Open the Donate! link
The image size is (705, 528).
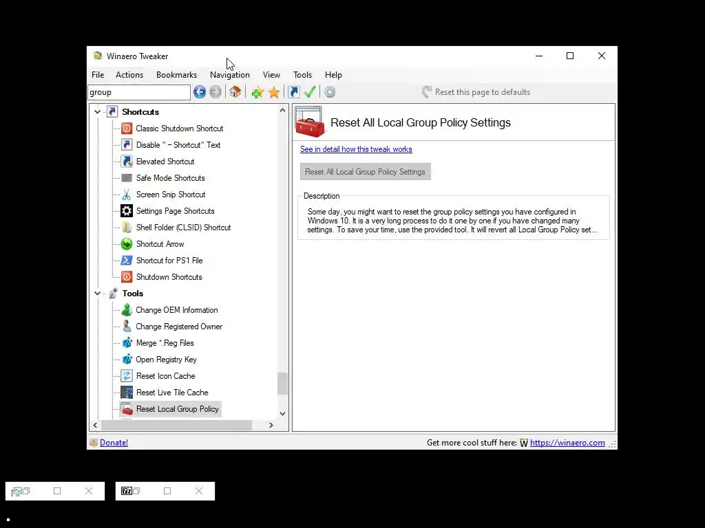[114, 443]
